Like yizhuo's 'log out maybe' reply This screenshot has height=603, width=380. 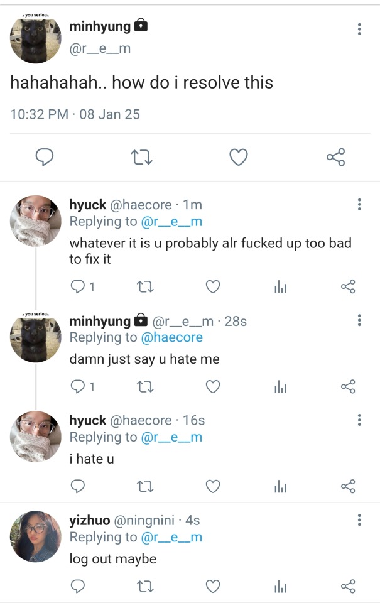click(213, 586)
